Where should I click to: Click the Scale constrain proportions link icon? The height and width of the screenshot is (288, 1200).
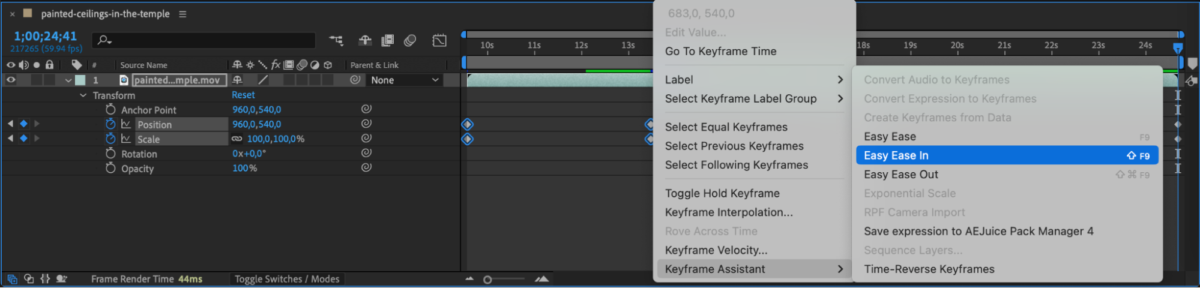pos(237,139)
